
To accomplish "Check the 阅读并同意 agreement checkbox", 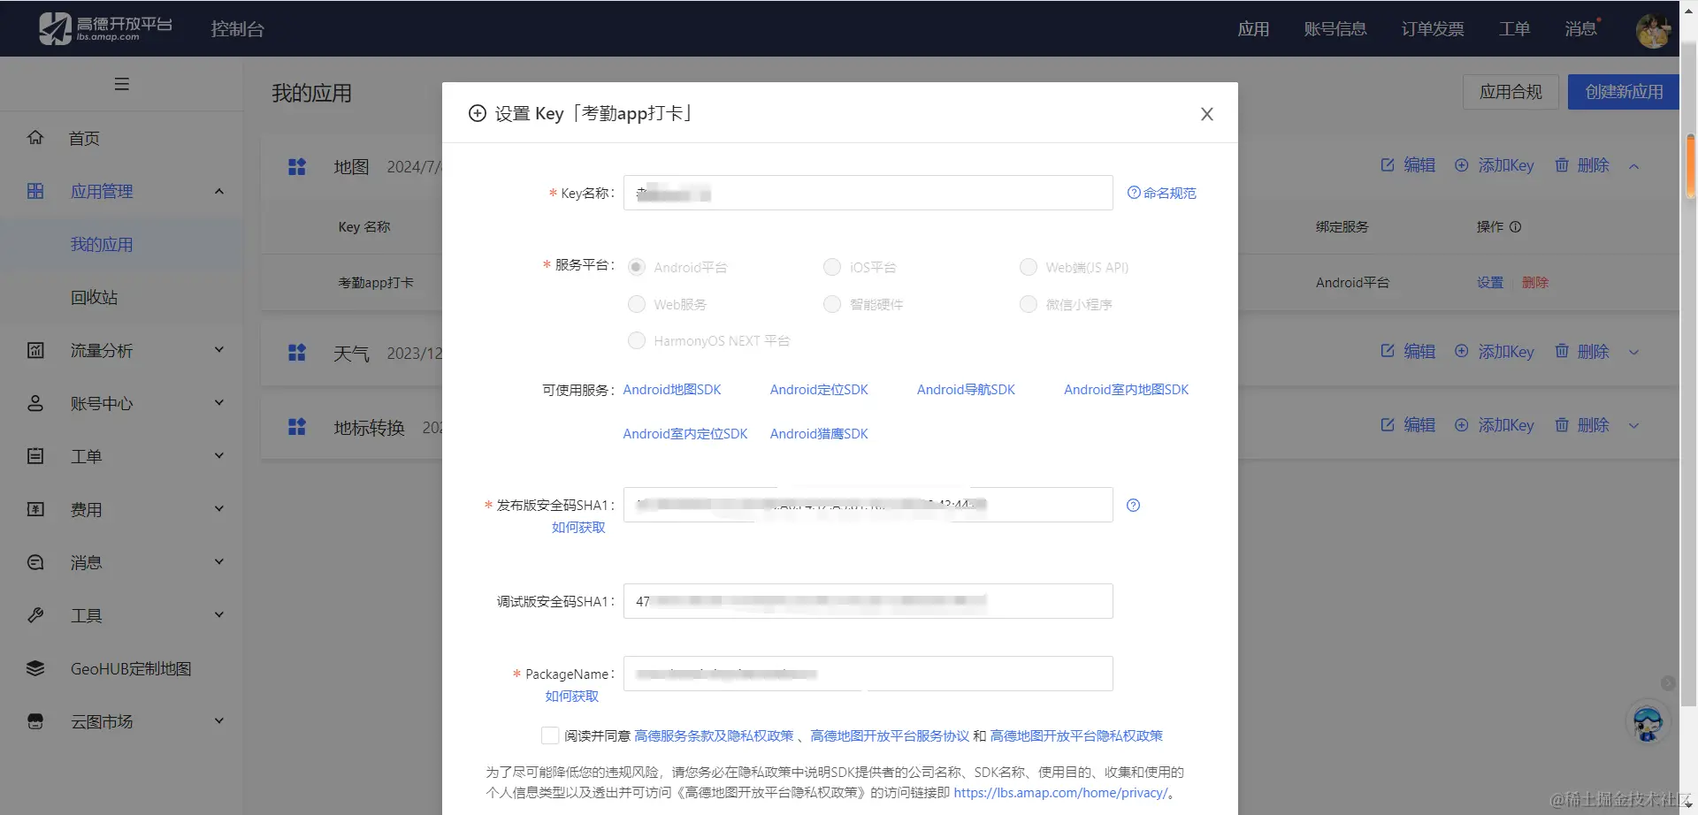I will (550, 735).
